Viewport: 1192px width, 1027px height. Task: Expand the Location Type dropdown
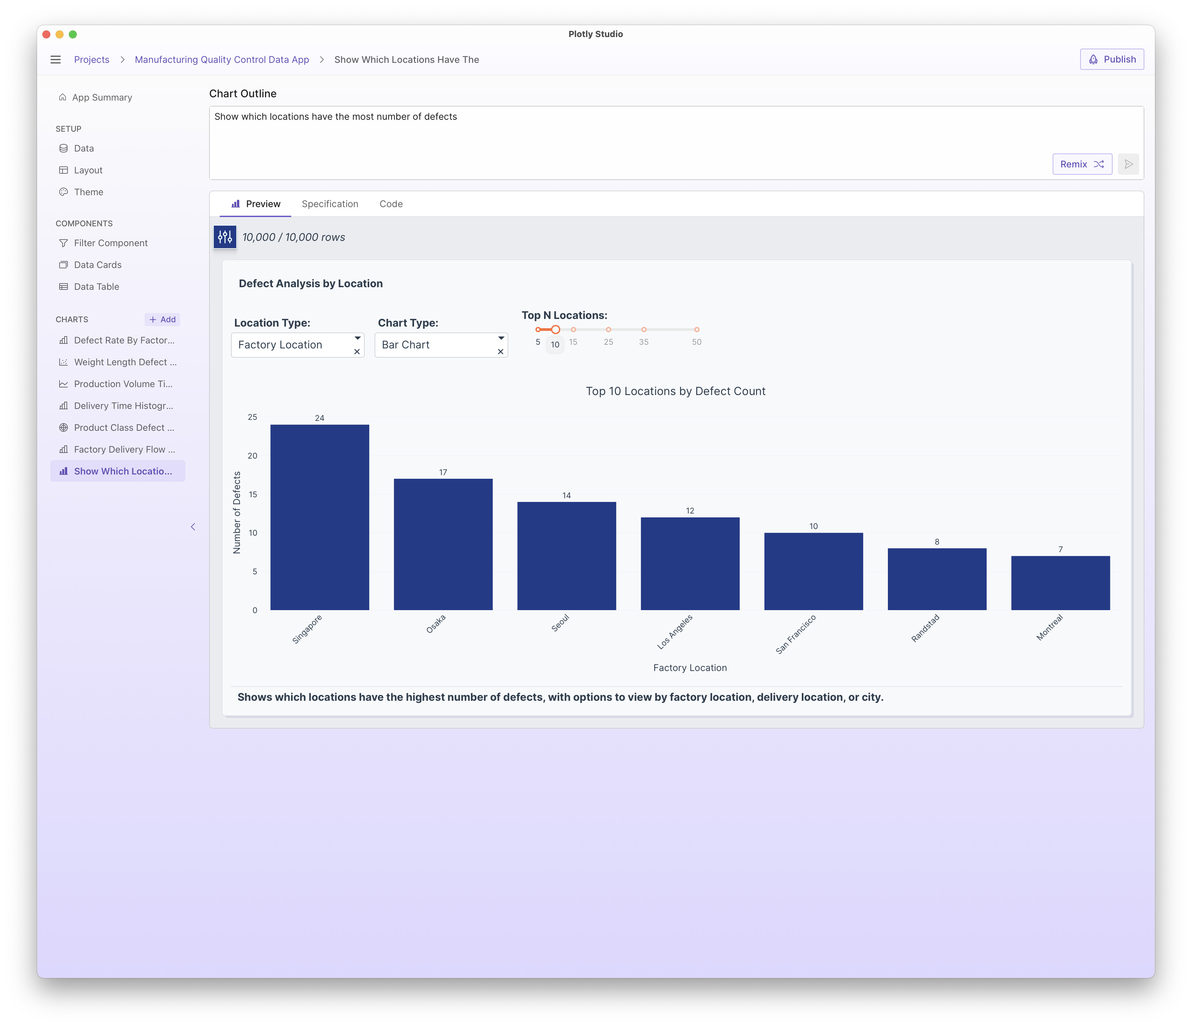[357, 338]
